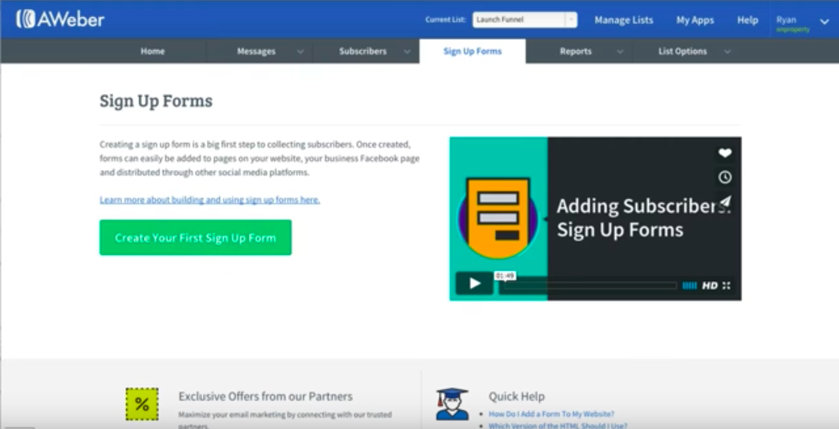The image size is (839, 429).
Task: Open the Subscribers tab
Action: [x=363, y=51]
